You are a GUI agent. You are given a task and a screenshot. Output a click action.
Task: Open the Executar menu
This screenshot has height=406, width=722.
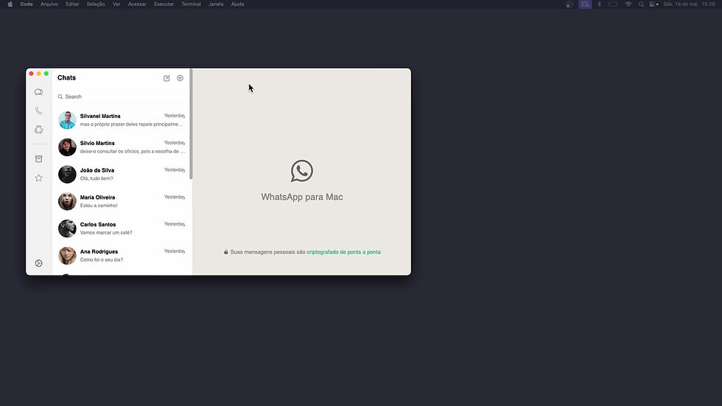coord(164,4)
